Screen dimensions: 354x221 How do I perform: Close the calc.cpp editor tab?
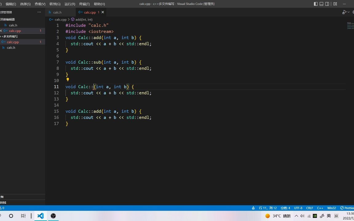click(103, 12)
